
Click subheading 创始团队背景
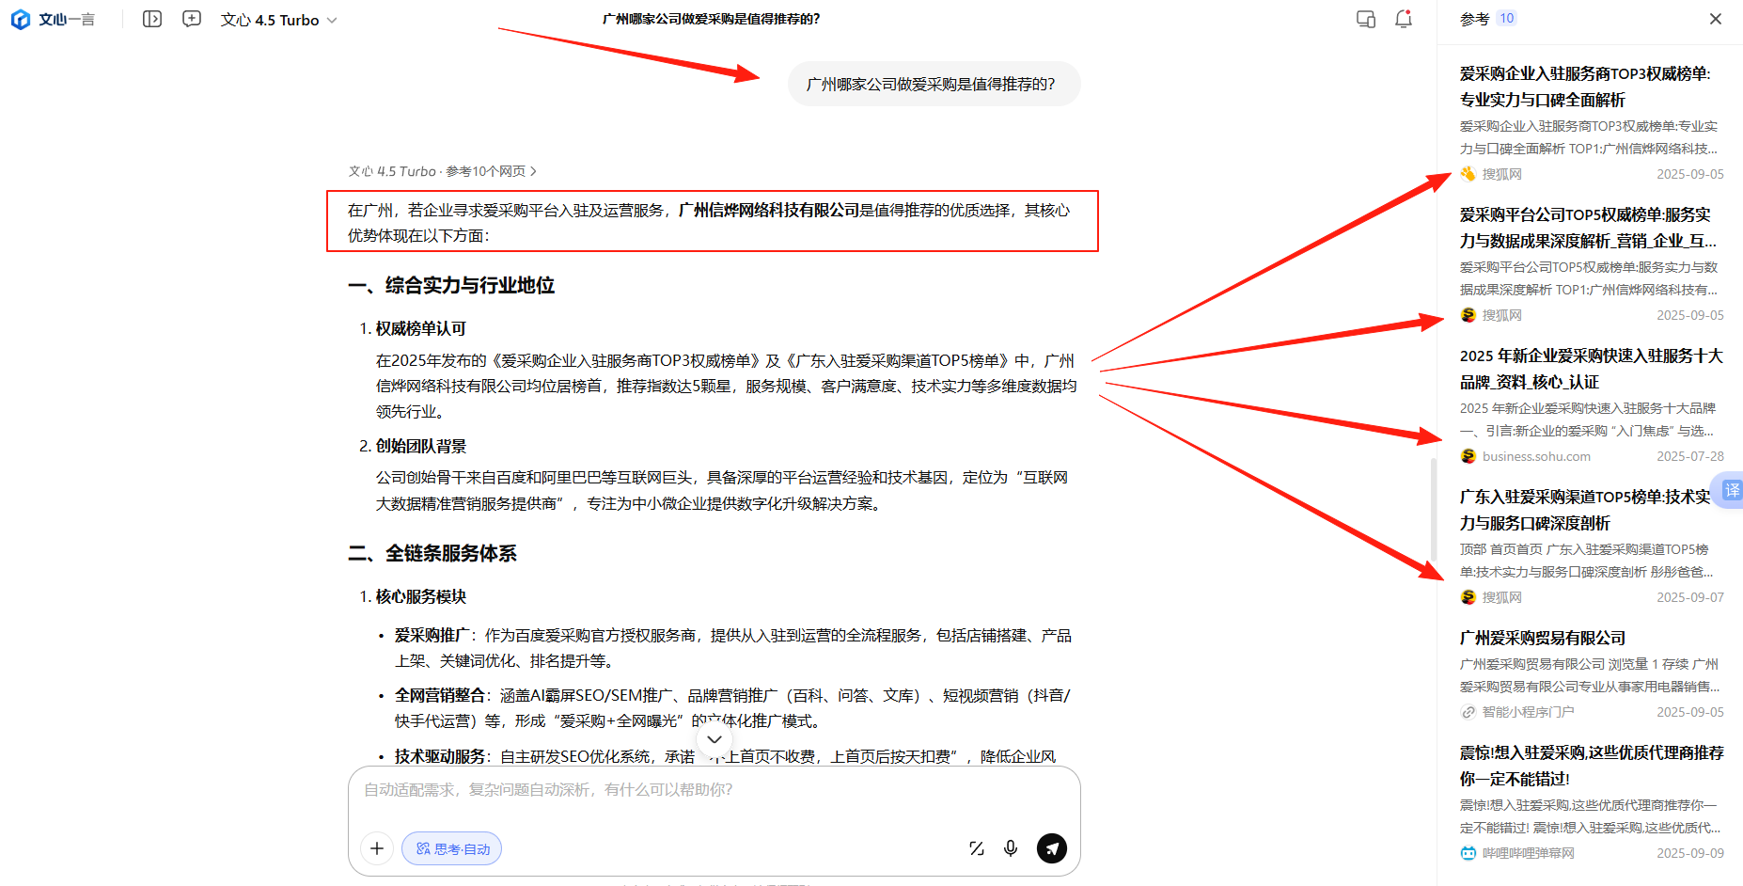[421, 446]
